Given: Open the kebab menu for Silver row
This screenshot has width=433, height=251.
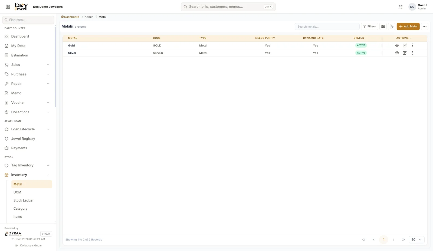Looking at the screenshot, I should click(412, 53).
